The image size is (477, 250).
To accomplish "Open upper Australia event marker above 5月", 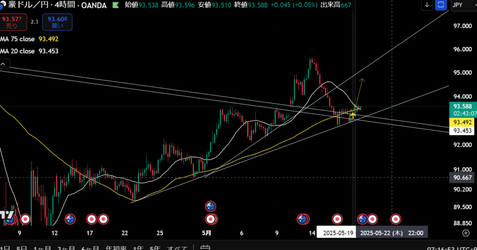I will pos(211,206).
